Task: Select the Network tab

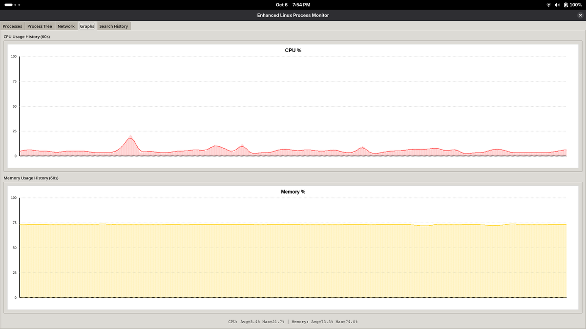Action: pyautogui.click(x=66, y=26)
